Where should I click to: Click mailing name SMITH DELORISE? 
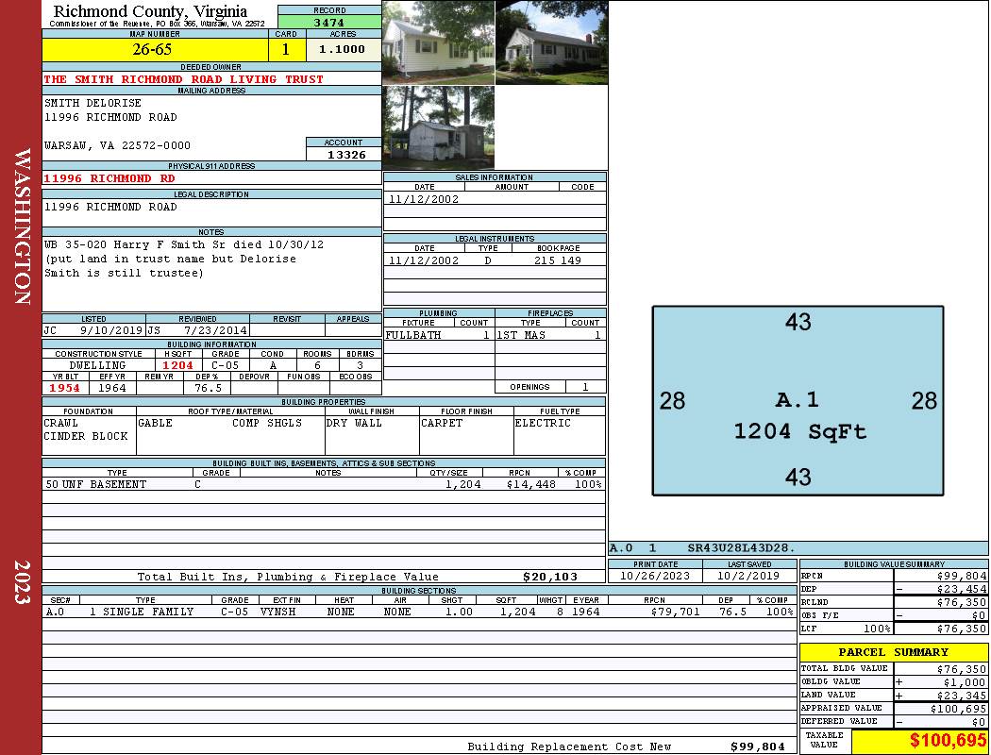[x=92, y=102]
